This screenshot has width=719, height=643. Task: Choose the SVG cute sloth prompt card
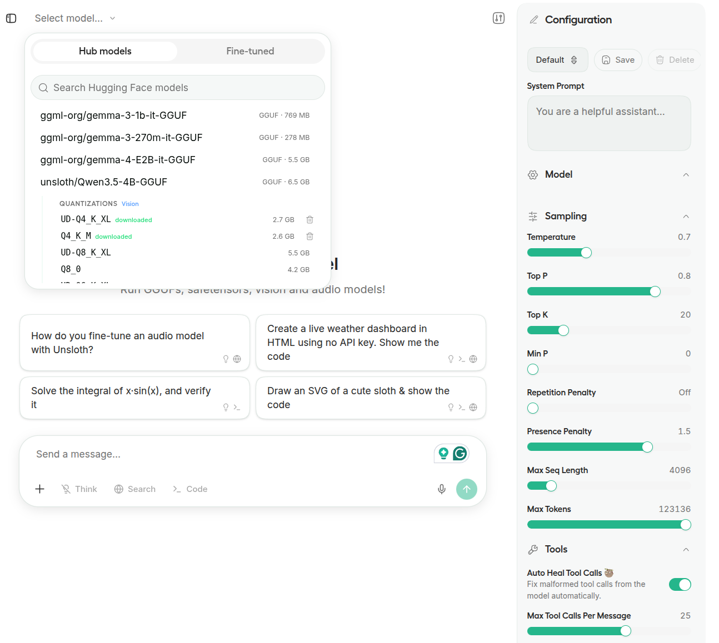coord(371,398)
